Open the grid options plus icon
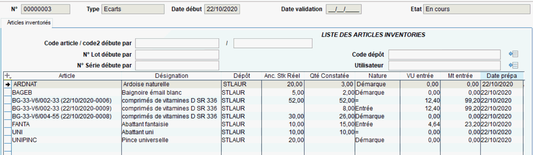 click(x=7, y=76)
